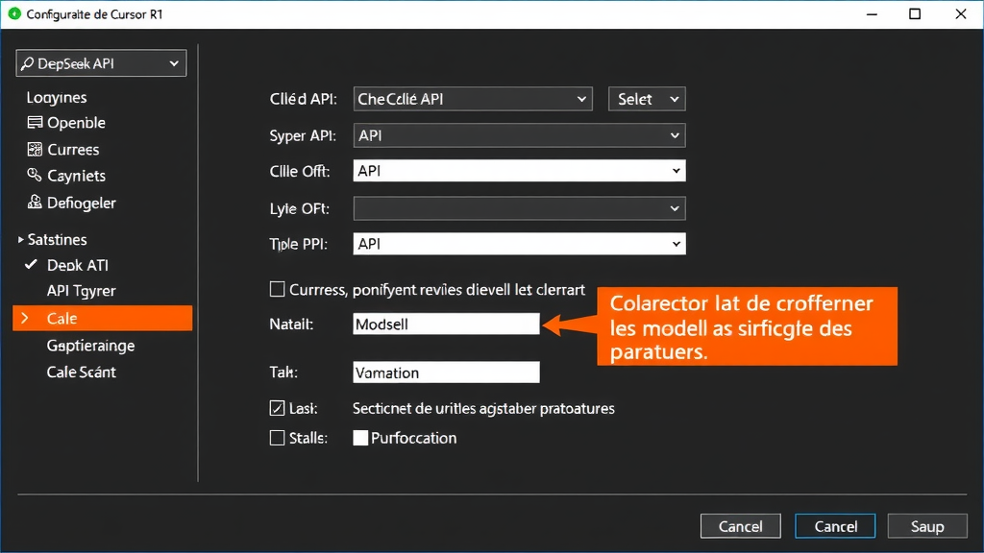Viewport: 984px width, 553px height.
Task: Open Cale Scánt in the sidebar
Action: pos(81,372)
